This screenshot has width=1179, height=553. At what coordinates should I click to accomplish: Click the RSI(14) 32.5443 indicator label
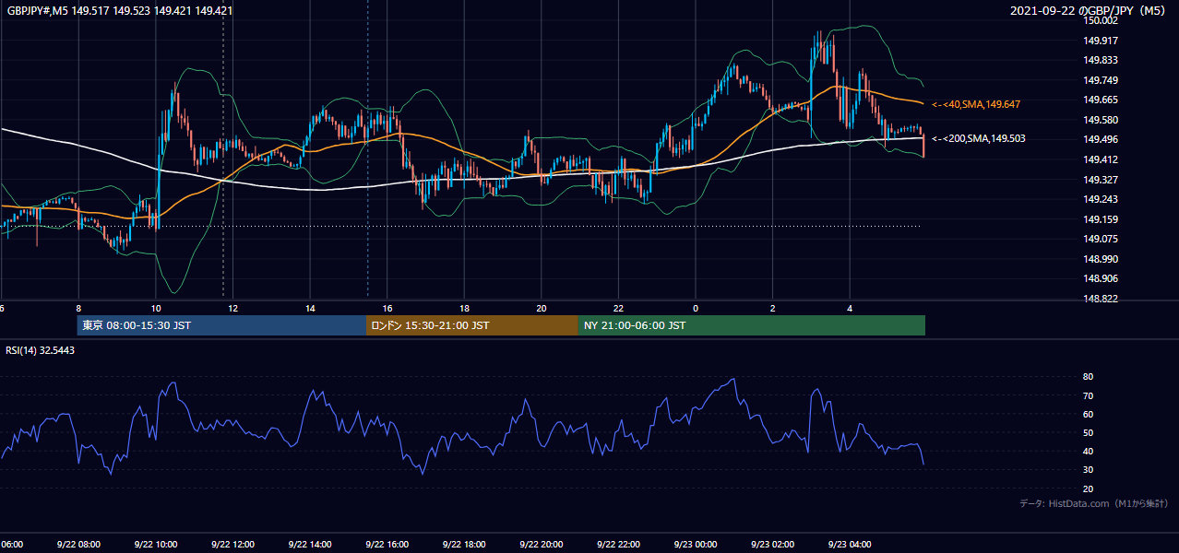(41, 350)
